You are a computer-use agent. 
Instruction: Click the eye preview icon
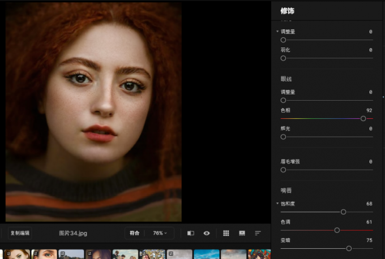(x=207, y=233)
